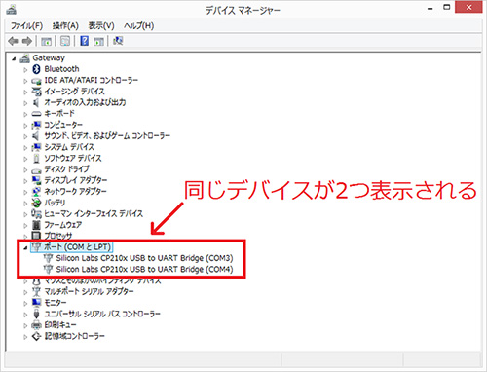Viewport: 487px width, 372px height.
Task: Click the COM4 port plug icon
Action: tap(48, 269)
